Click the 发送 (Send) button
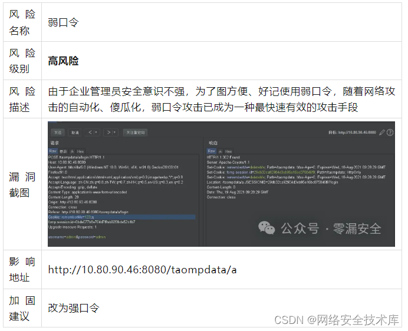This screenshot has height=331, width=408. pos(58,133)
